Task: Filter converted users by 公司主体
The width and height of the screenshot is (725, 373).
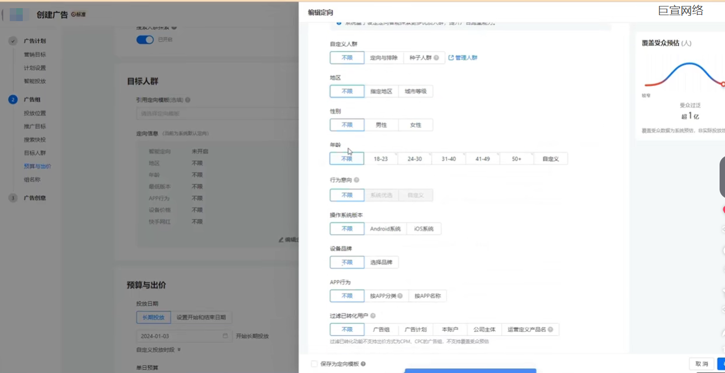Action: click(x=484, y=330)
